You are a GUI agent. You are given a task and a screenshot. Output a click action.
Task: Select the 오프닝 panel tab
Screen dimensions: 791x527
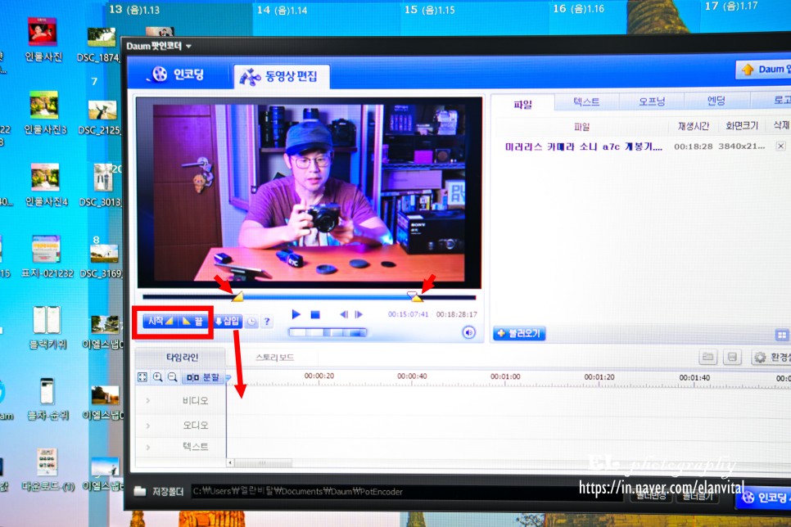point(651,101)
